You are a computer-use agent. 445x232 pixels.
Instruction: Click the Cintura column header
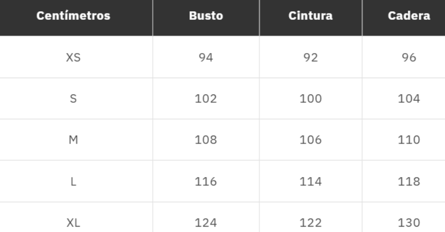311,16
